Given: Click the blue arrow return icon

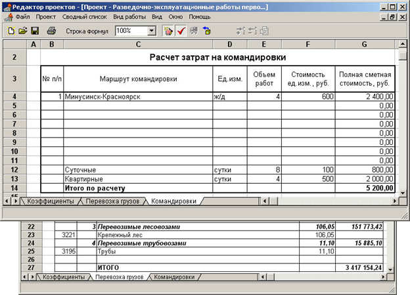Looking at the screenshot, I should click(206, 31).
